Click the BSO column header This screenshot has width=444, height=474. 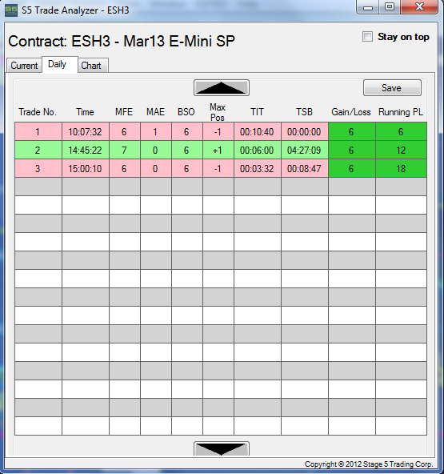pos(186,112)
